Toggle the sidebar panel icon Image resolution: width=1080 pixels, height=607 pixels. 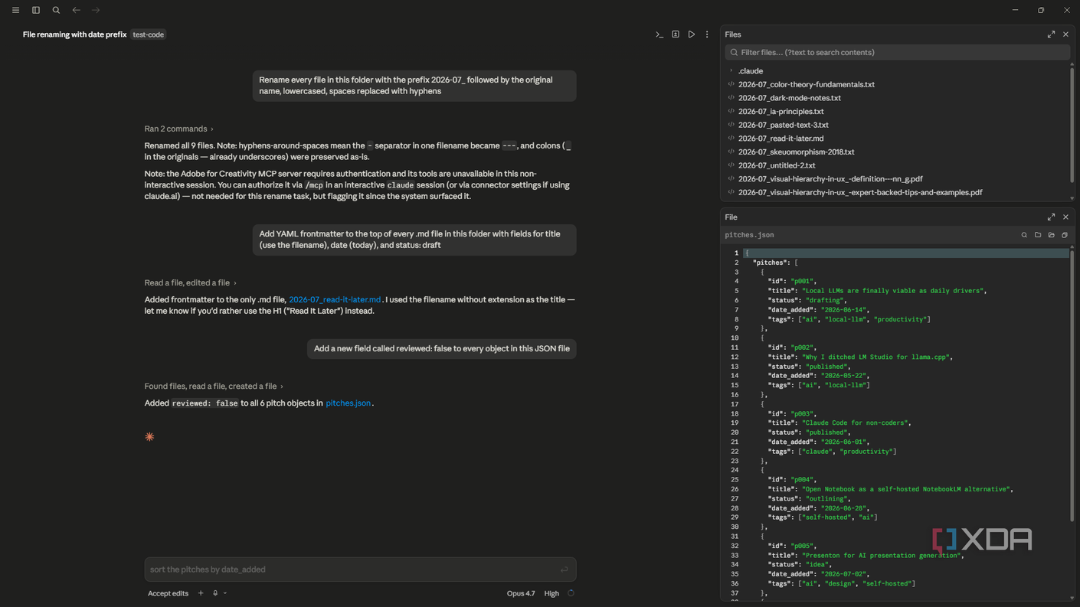(36, 10)
